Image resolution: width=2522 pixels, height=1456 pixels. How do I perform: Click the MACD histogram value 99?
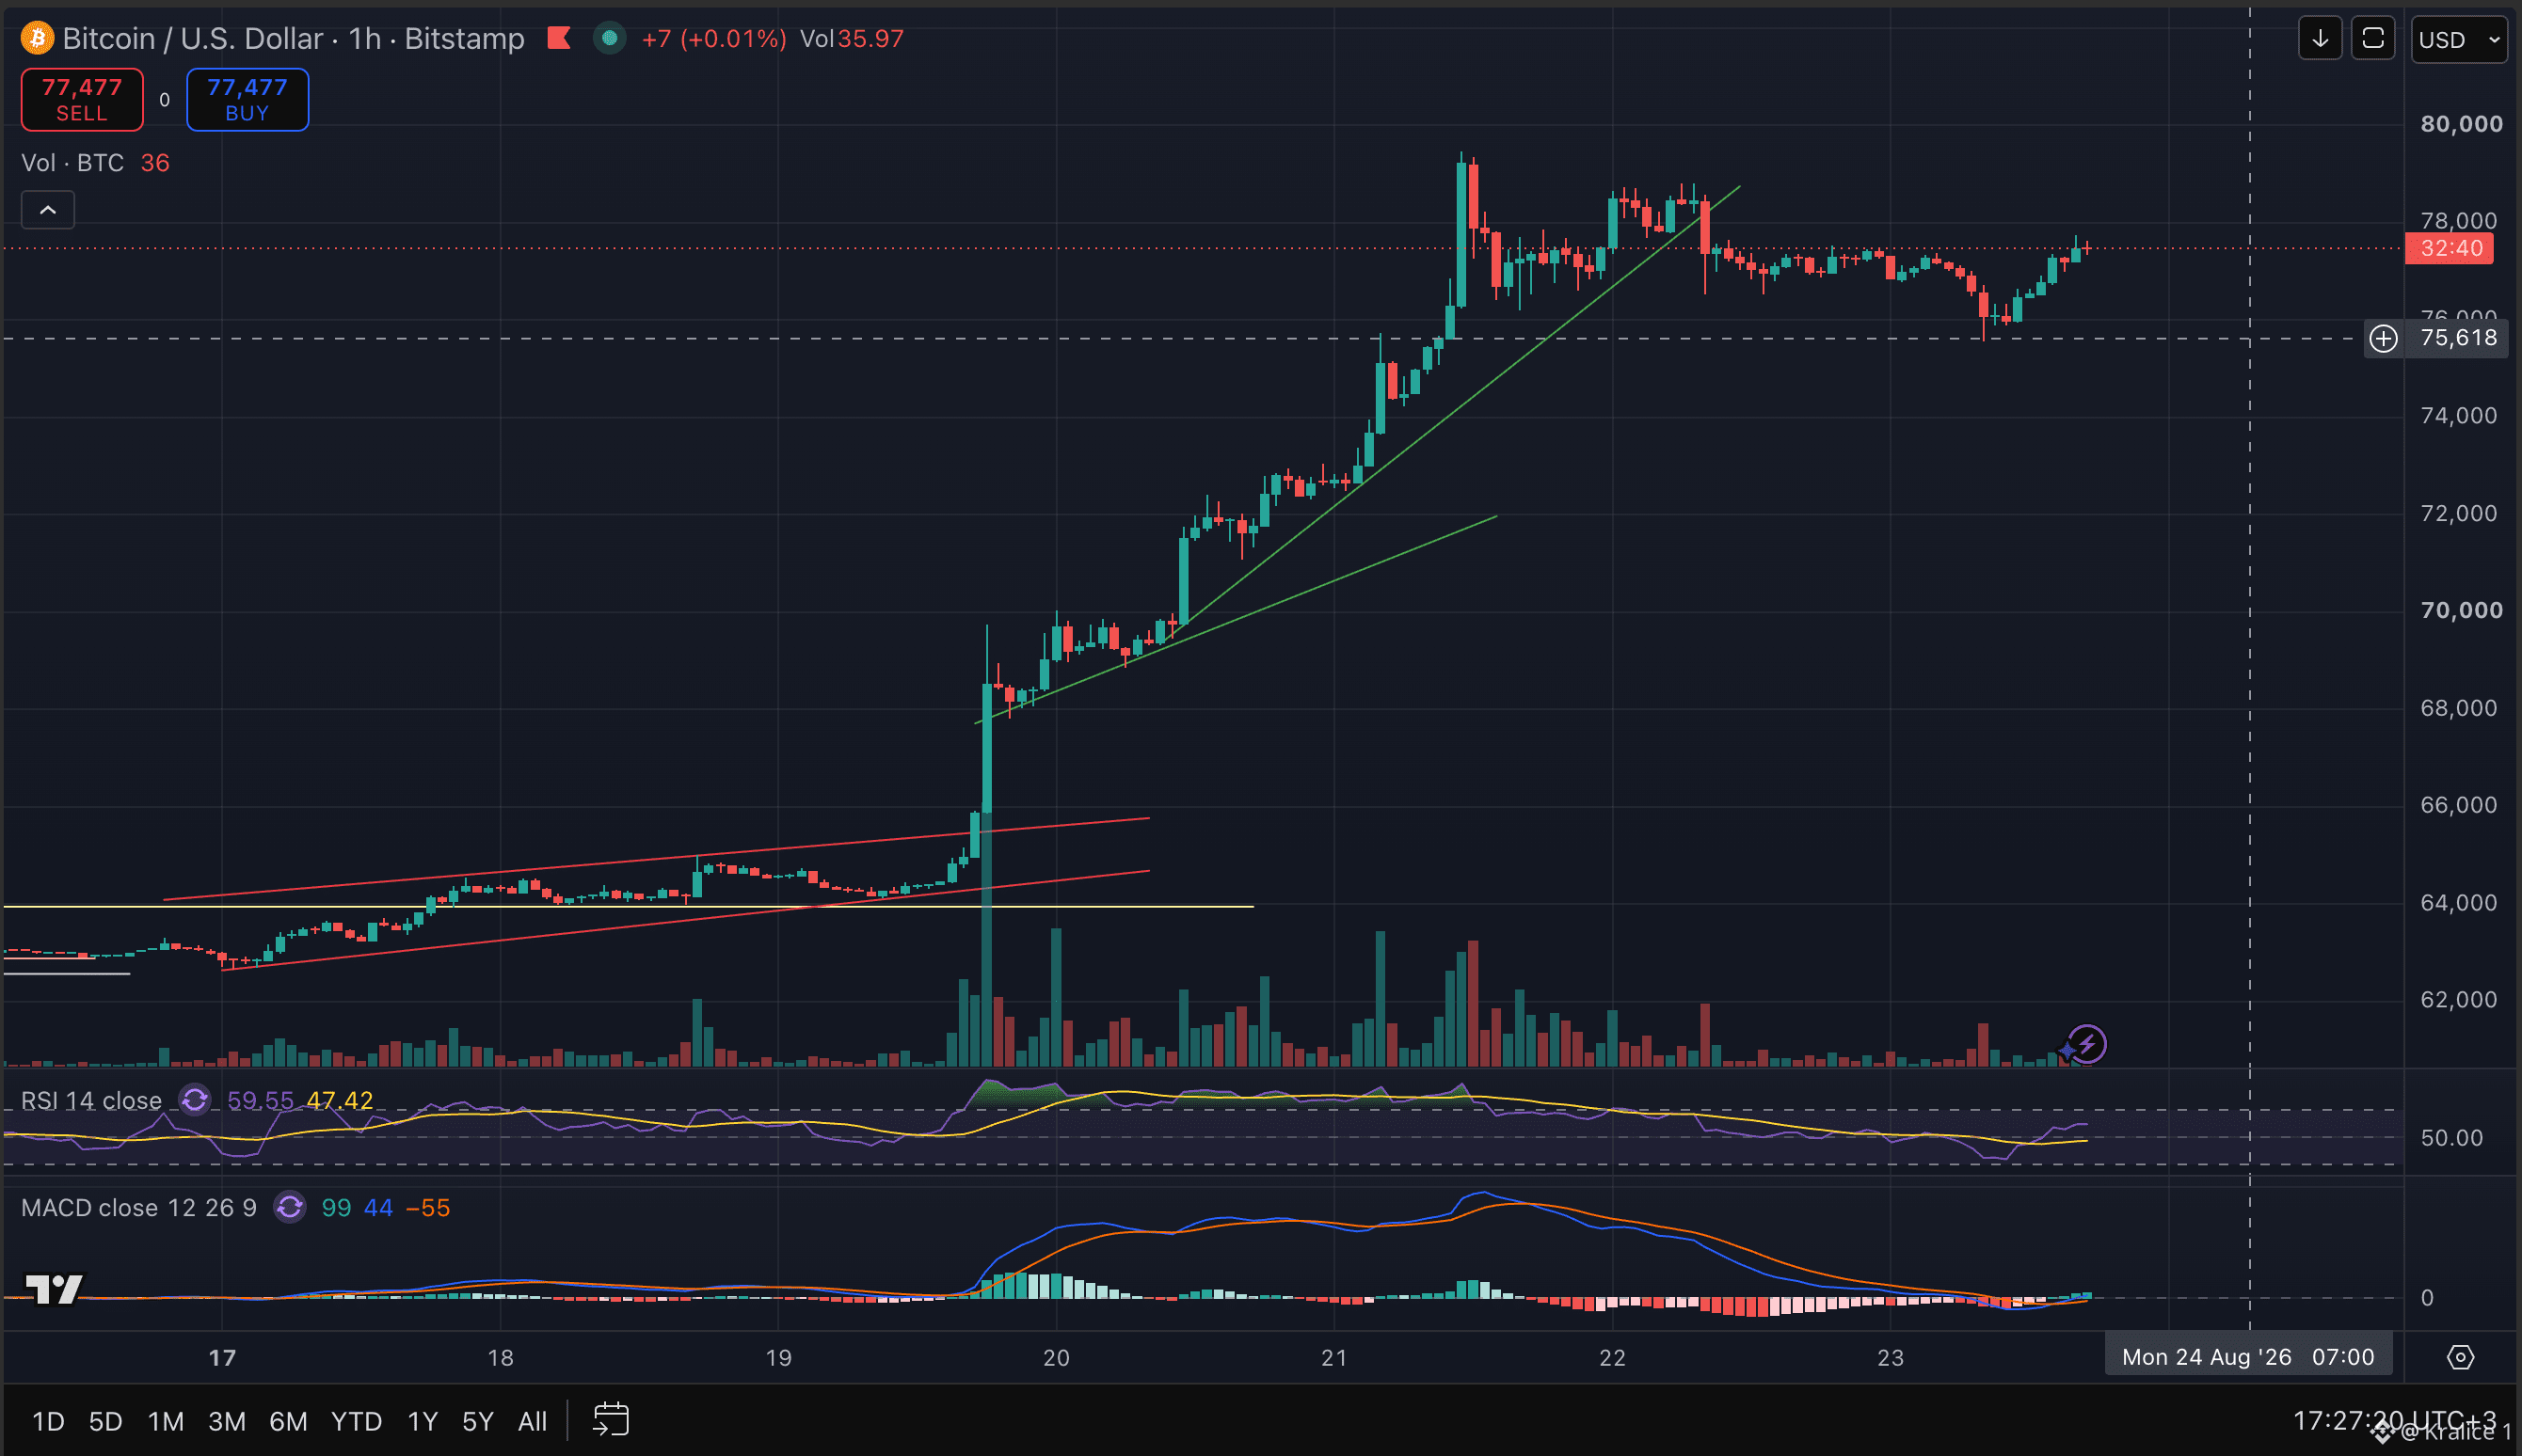(x=336, y=1207)
